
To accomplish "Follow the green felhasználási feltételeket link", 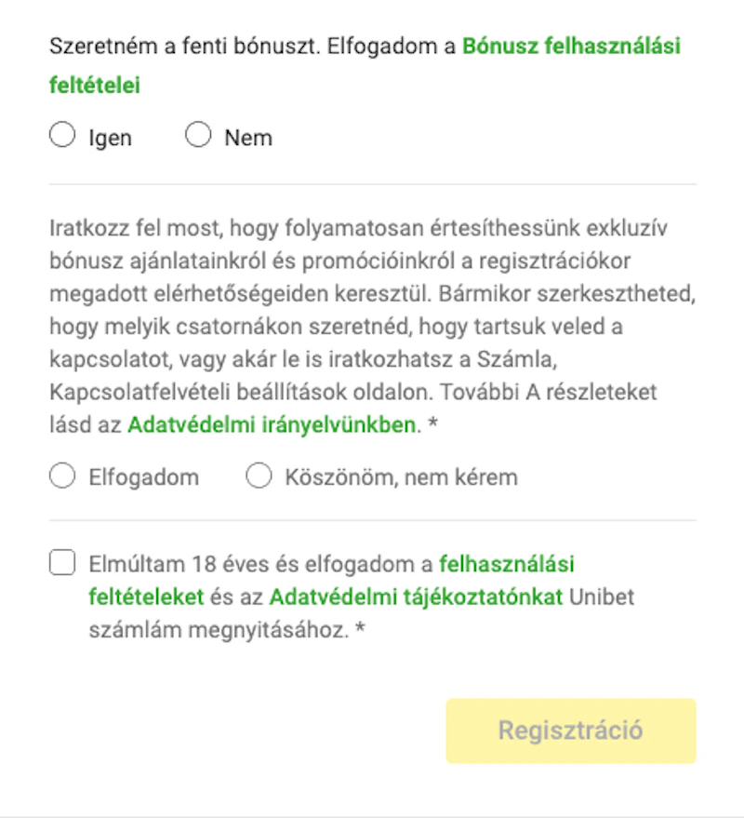I will (x=506, y=564).
